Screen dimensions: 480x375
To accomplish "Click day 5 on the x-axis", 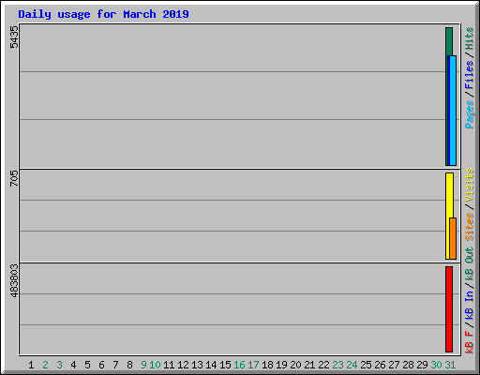I will pyautogui.click(x=87, y=365).
